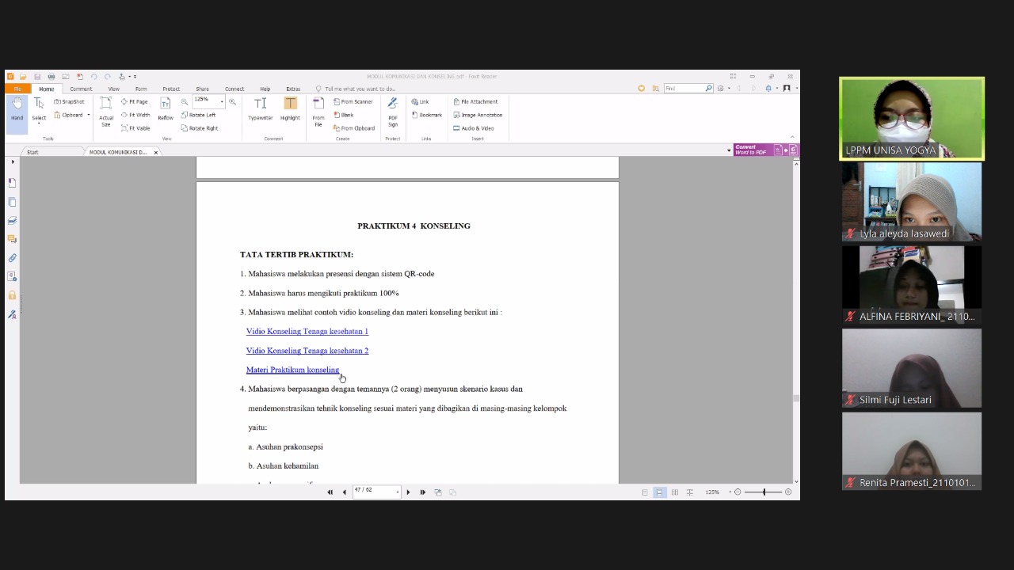The width and height of the screenshot is (1014, 570).
Task: Toggle single page display mode
Action: 645,492
